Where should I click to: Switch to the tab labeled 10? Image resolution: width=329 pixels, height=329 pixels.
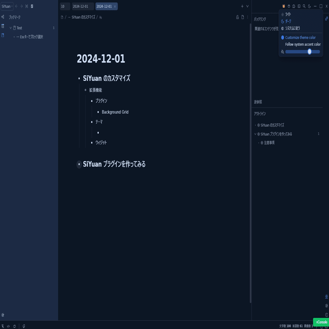65,6
